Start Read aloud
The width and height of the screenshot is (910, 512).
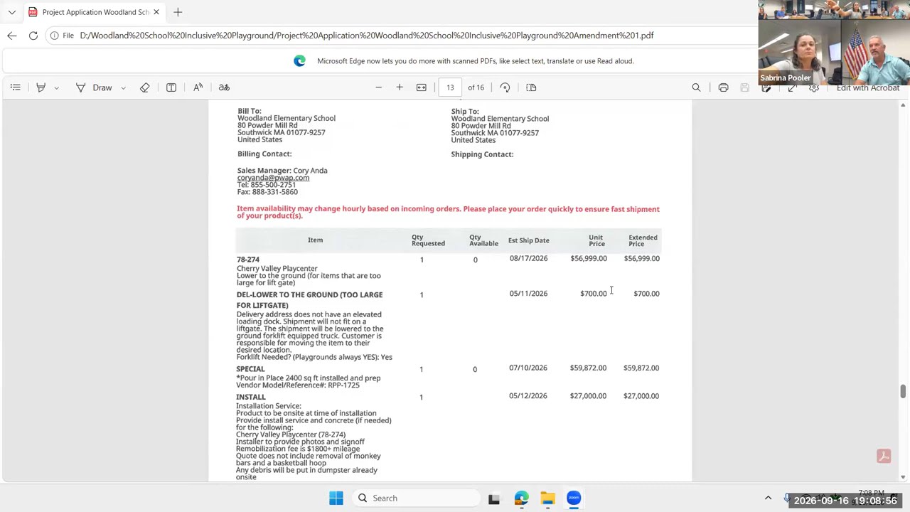point(198,87)
